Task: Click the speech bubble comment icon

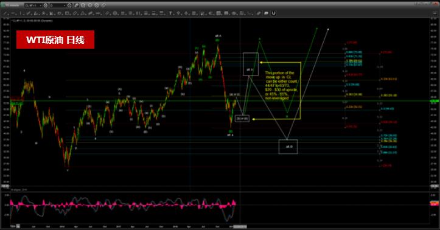Action: [x=266, y=13]
